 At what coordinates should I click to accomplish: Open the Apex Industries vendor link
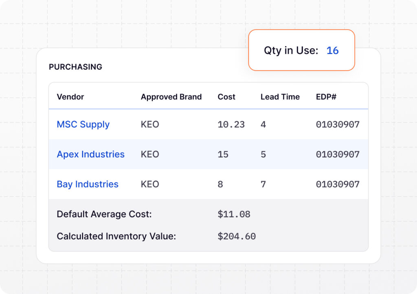point(90,155)
